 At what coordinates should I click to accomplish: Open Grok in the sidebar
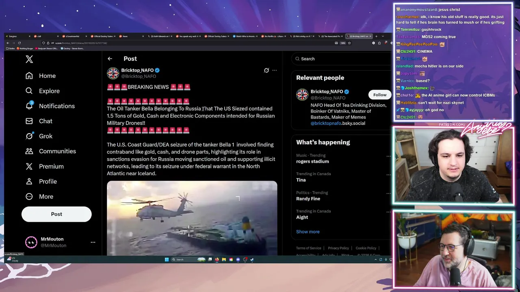click(x=39, y=136)
